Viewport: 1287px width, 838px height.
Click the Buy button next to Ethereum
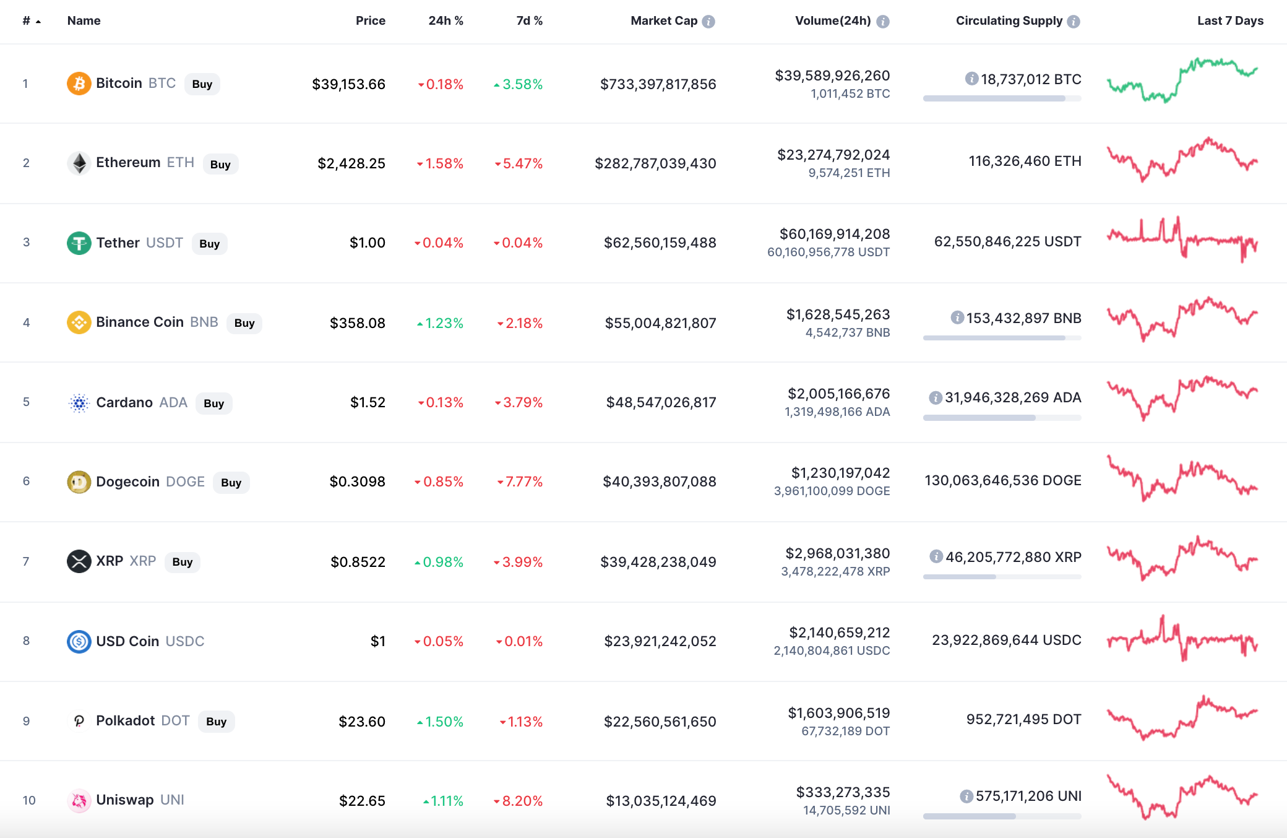[x=220, y=164]
